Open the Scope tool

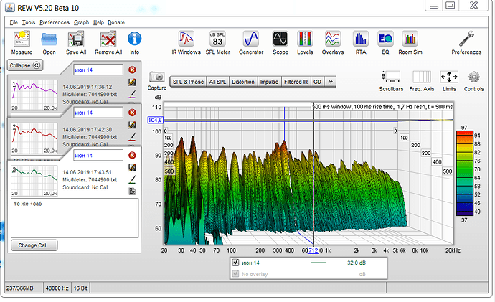pyautogui.click(x=280, y=39)
